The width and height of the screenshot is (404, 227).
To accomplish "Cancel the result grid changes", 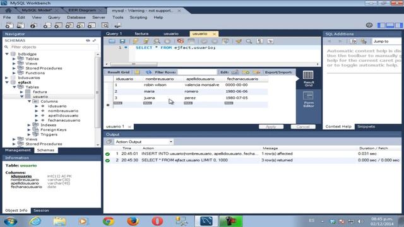I will point(303,127).
